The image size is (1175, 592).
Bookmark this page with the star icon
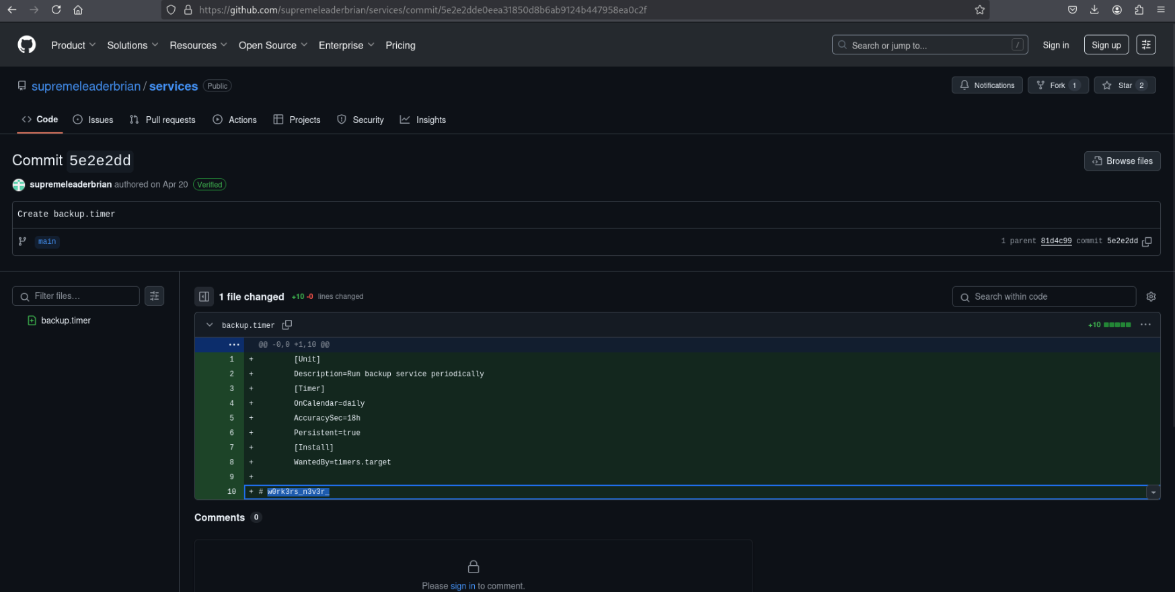click(x=979, y=10)
